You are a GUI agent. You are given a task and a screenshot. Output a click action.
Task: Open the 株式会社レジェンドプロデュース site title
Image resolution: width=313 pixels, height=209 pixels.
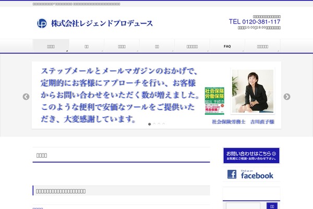(x=102, y=24)
